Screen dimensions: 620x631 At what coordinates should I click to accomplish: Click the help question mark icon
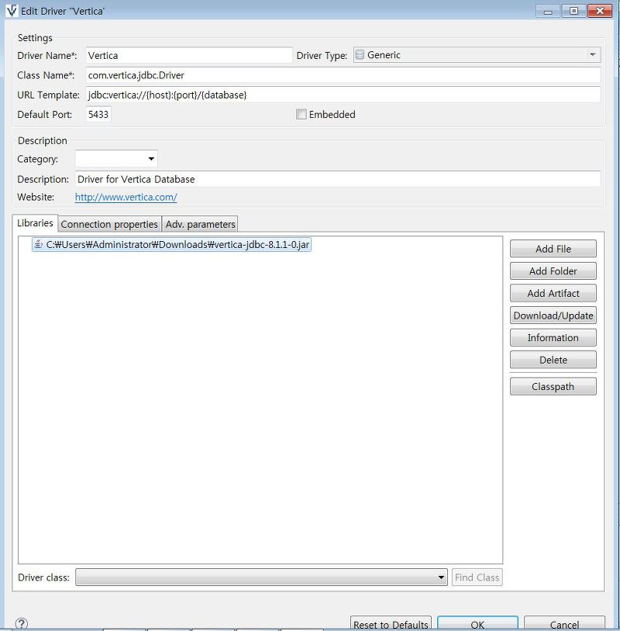tap(22, 624)
